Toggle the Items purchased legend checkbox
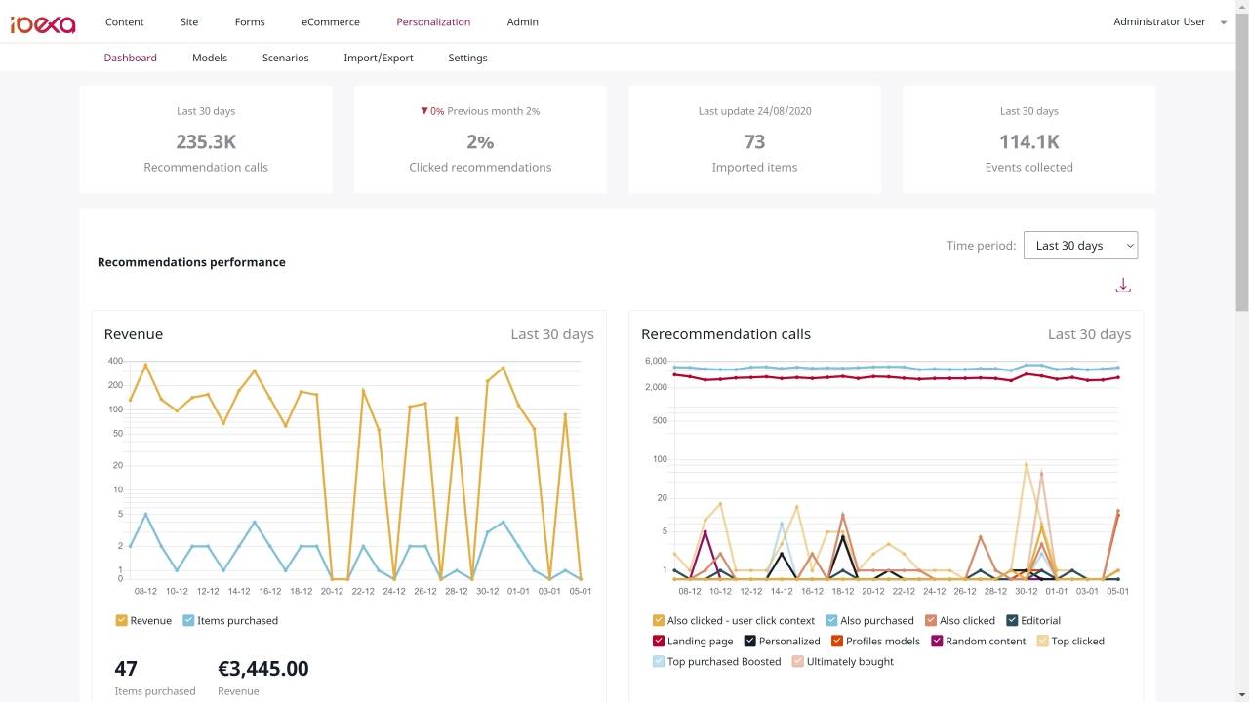The width and height of the screenshot is (1249, 702). [188, 620]
